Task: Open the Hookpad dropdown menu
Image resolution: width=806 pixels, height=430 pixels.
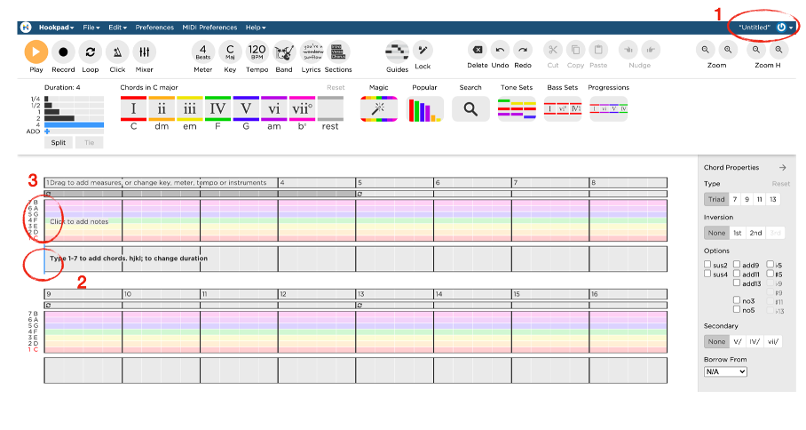Action: [x=56, y=28]
